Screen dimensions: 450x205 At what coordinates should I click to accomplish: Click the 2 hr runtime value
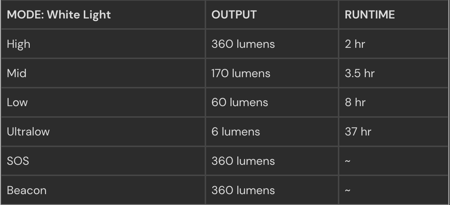(x=355, y=44)
